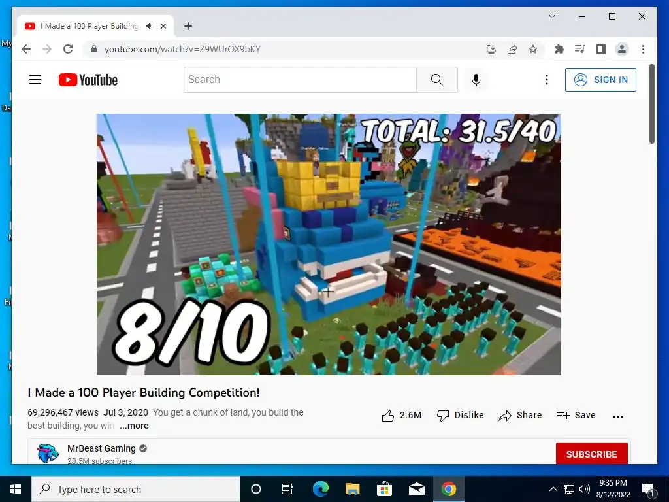This screenshot has width=669, height=502.
Task: Go to the YouTube home logo
Action: [88, 80]
